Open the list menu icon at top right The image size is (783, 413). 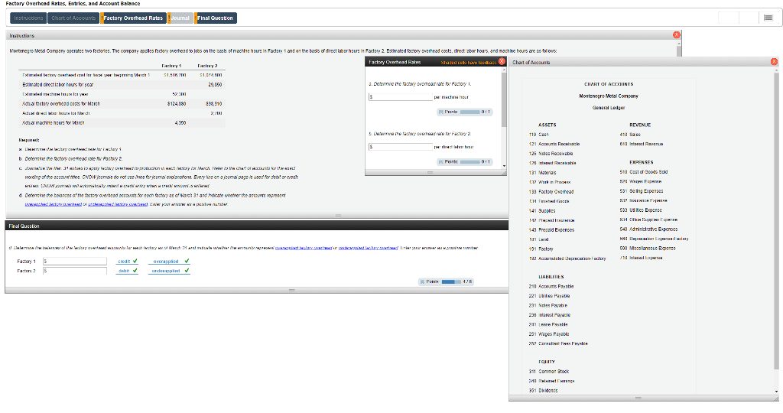pos(768,18)
